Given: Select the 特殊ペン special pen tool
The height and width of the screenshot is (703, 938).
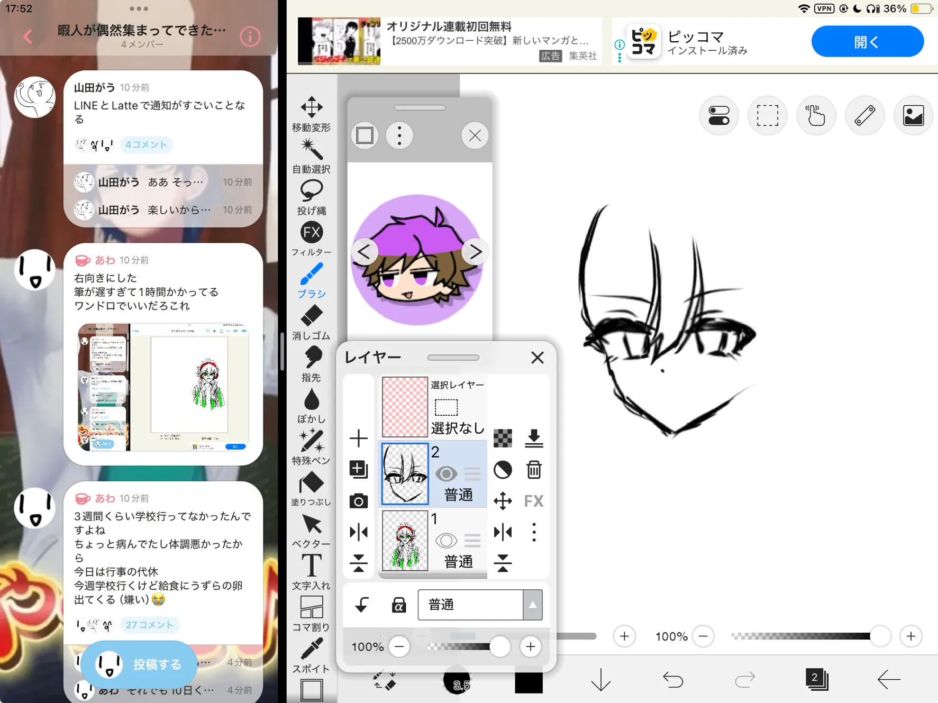Looking at the screenshot, I should pyautogui.click(x=311, y=448).
